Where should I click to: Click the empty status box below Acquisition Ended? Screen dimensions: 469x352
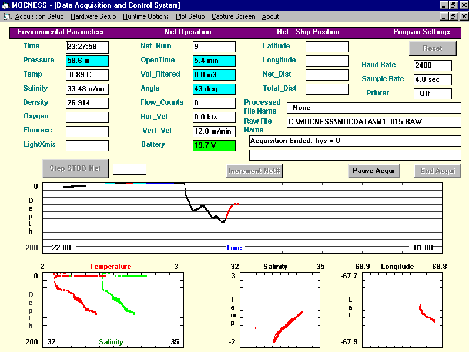point(355,155)
